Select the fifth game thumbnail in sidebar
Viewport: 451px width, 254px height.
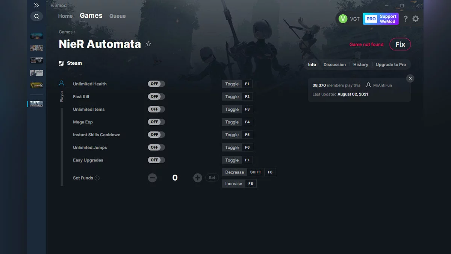point(36,85)
